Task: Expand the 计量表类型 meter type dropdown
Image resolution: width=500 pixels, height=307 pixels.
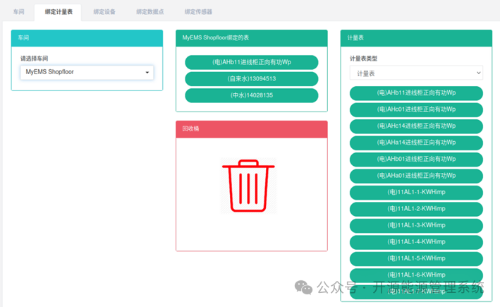Action: click(416, 73)
